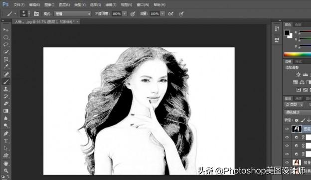
Task: Hide the second adjustment layer
Action: tap(287, 146)
